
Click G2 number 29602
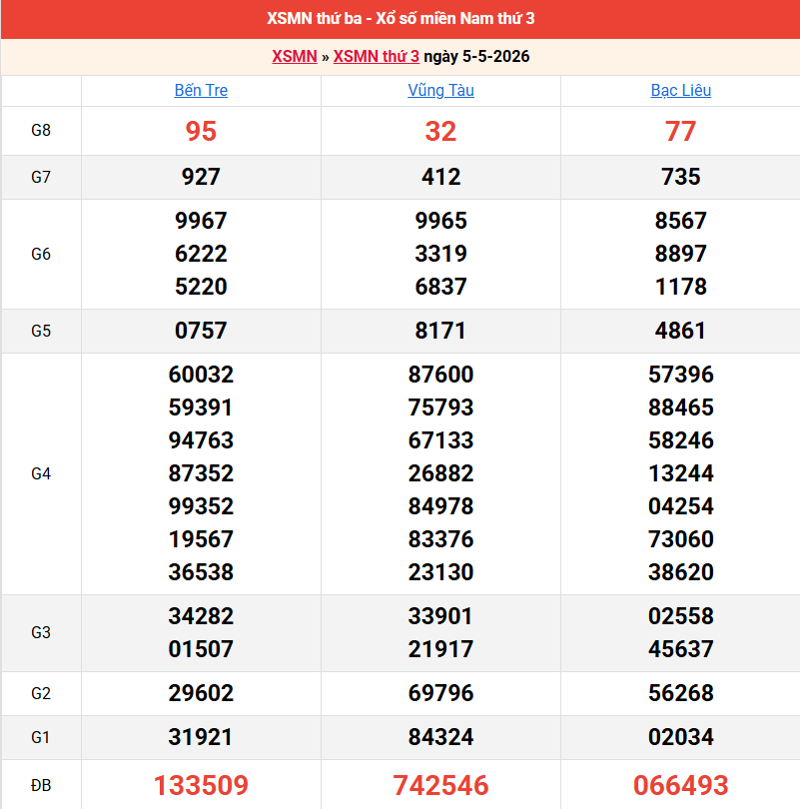[x=201, y=693]
